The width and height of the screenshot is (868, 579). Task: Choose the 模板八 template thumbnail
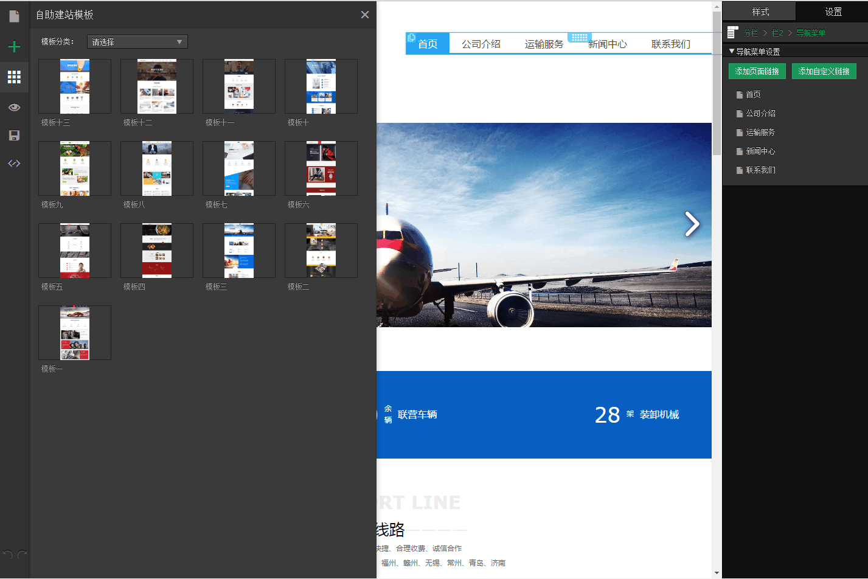pos(157,168)
